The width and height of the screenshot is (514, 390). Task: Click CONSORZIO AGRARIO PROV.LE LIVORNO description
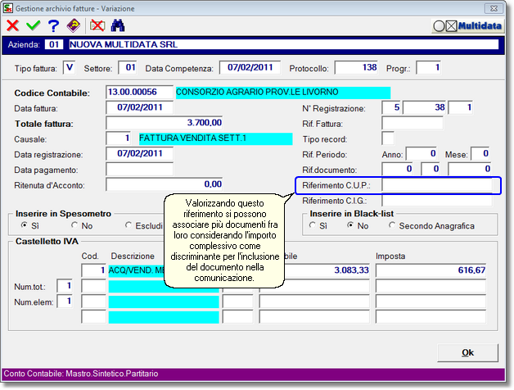coord(283,93)
